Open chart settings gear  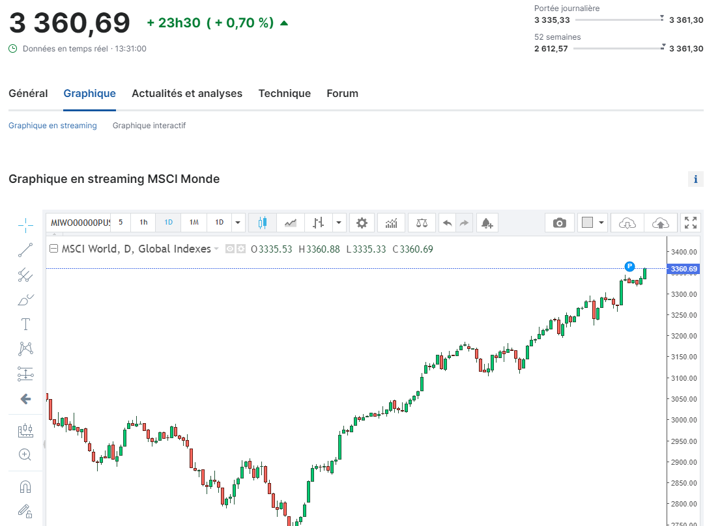point(362,223)
